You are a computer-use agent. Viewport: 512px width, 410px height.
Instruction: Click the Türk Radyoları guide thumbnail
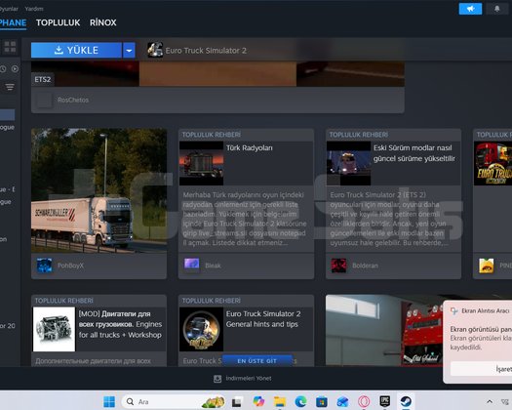coord(202,163)
